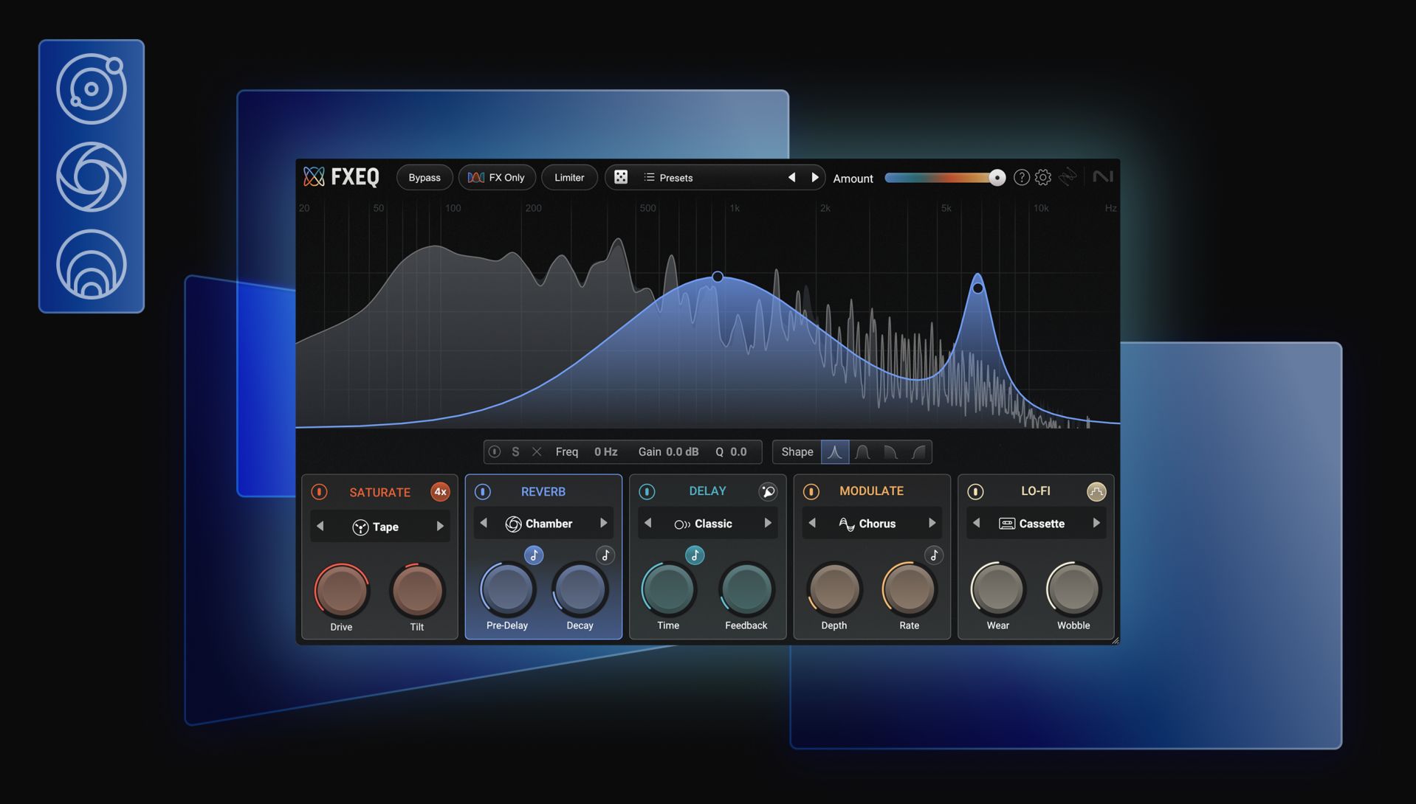Toggle the Modulate module power

pos(811,491)
